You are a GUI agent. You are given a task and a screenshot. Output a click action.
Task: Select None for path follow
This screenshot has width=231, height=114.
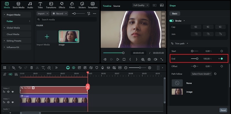click(x=177, y=83)
